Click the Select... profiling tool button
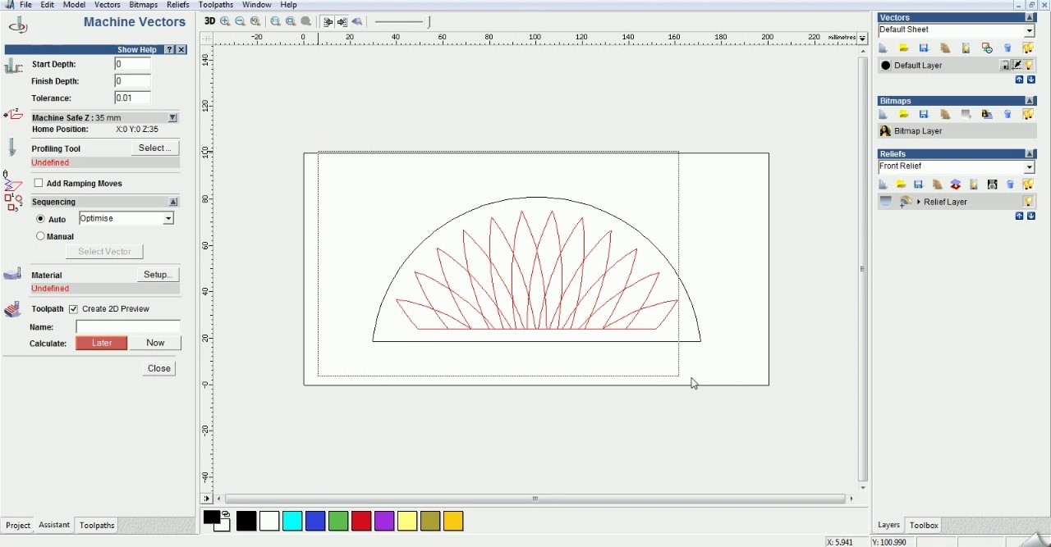This screenshot has height=547, width=1051. click(x=154, y=148)
